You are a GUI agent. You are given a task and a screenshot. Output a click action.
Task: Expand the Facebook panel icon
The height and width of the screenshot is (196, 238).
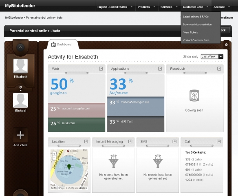click(219, 69)
